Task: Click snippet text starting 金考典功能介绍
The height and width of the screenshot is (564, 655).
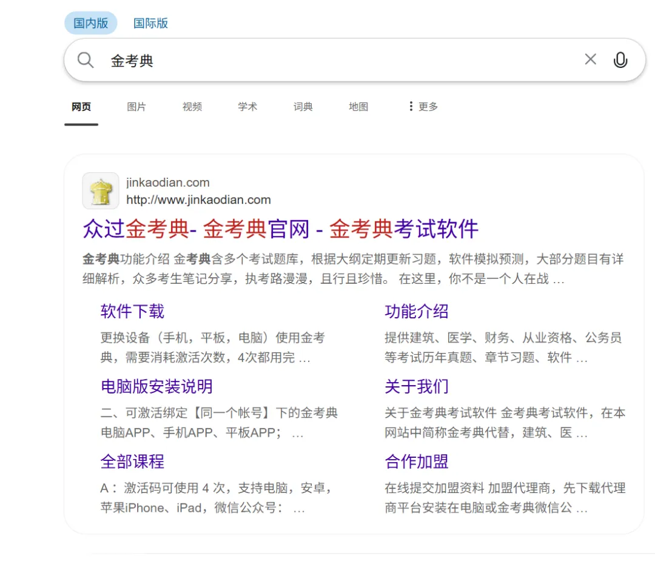Action: point(353,269)
